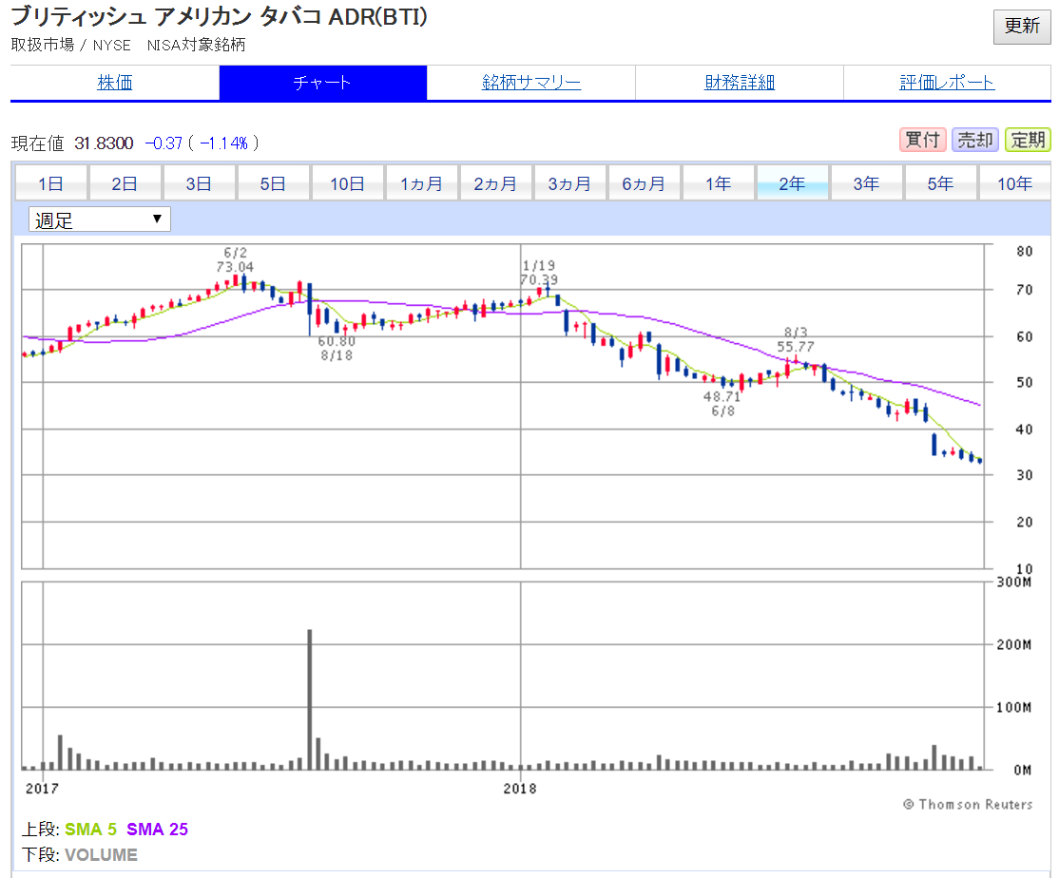1059x878 pixels.
Task: Click the 200M volume axis label
Action: click(x=1013, y=644)
